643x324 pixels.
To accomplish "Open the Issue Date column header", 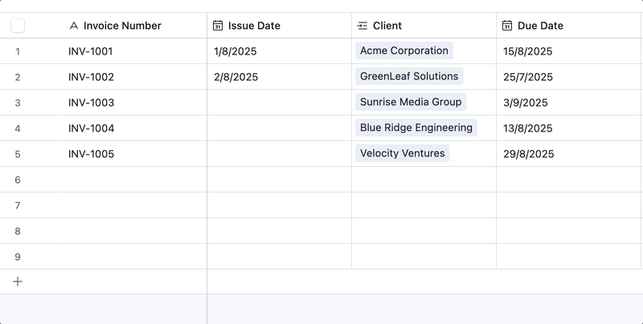I will tap(279, 26).
